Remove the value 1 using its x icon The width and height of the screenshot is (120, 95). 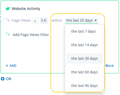(x=45, y=21)
